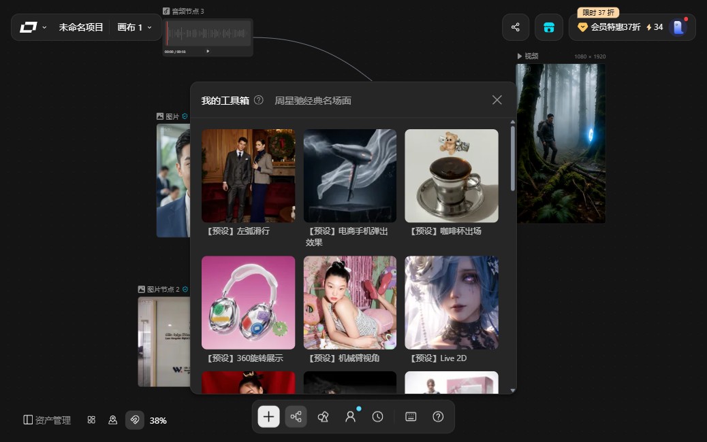The image size is (707, 442).
Task: Open the 左弧滑行 preset thumbnail
Action: [x=249, y=175]
